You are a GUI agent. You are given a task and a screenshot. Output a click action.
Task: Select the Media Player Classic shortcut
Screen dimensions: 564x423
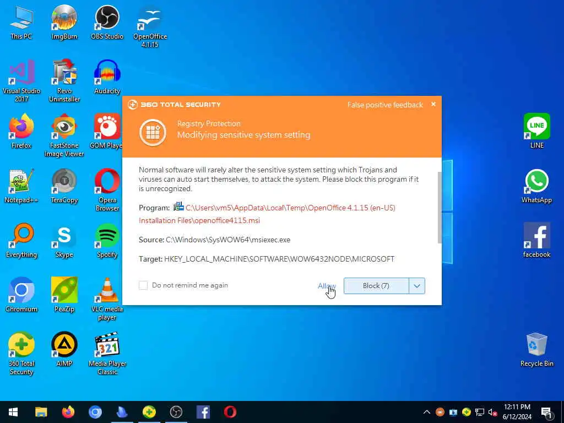(107, 354)
